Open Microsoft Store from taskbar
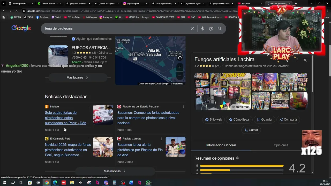This screenshot has width=331, height=186. point(30,183)
